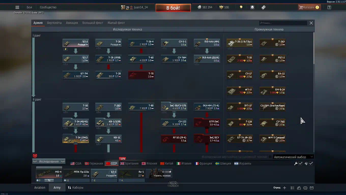This screenshot has width=346, height=195.
Task: Open the contacts icon
Action: 299,188
